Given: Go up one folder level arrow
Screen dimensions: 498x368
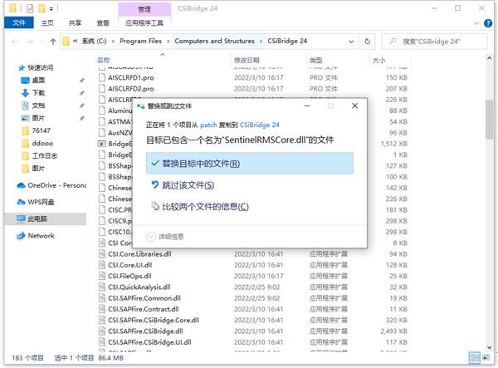Looking at the screenshot, I should tap(53, 42).
